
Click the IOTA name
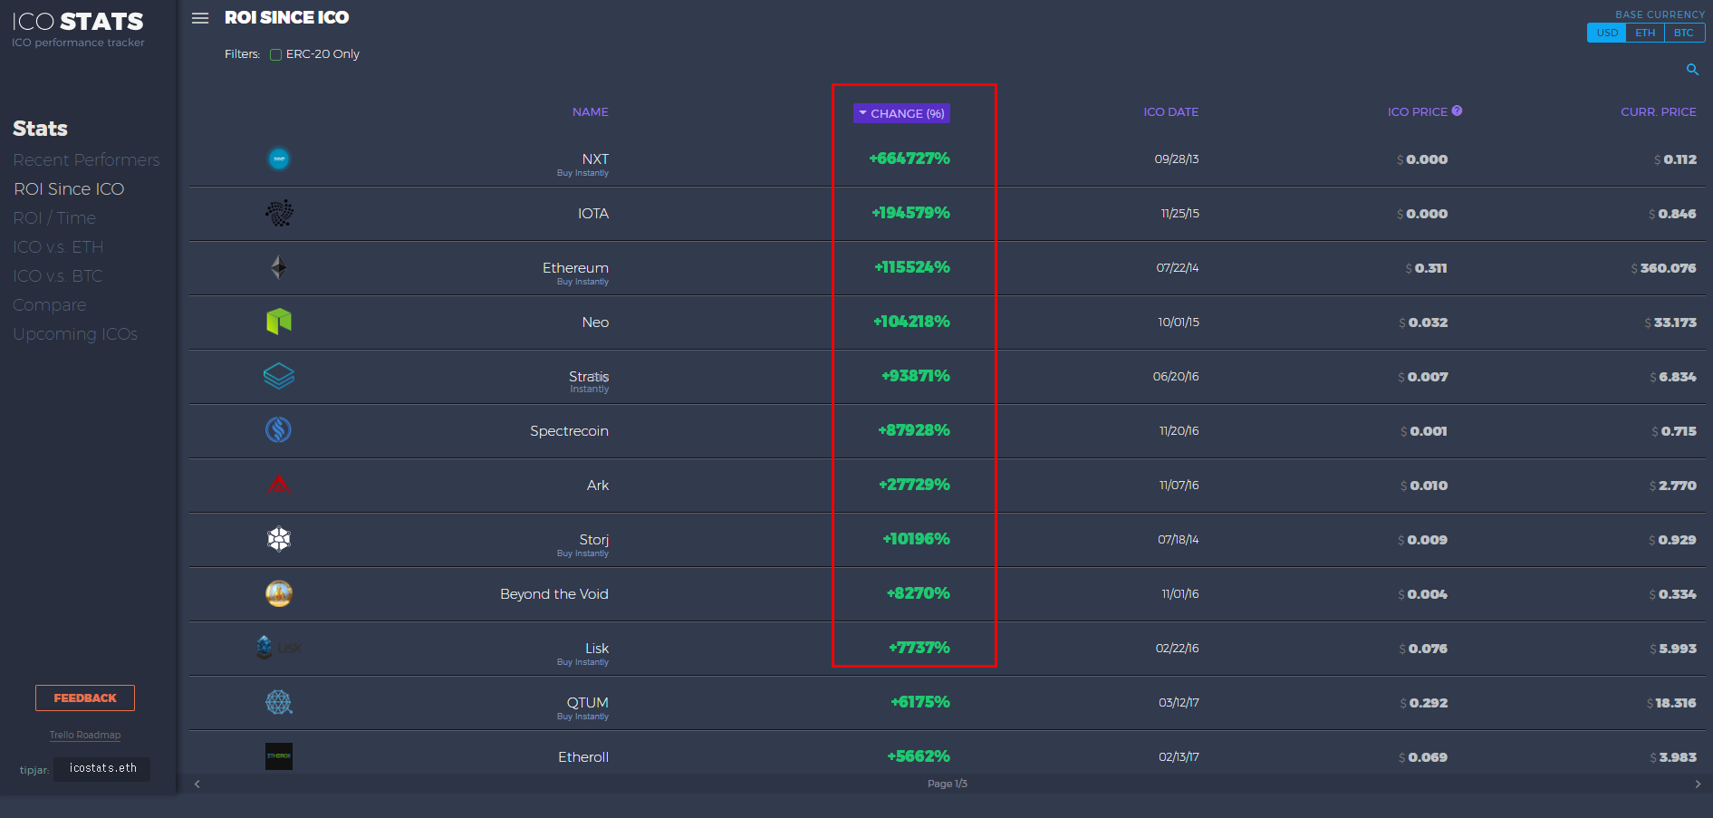pyautogui.click(x=593, y=214)
